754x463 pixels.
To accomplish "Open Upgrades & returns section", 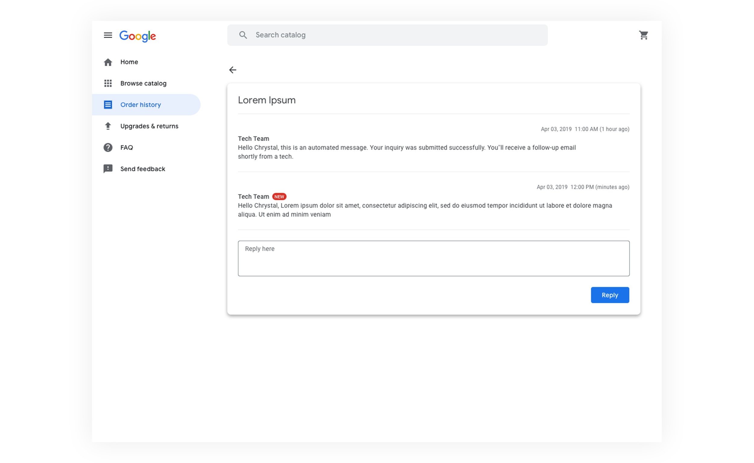I will tap(149, 126).
